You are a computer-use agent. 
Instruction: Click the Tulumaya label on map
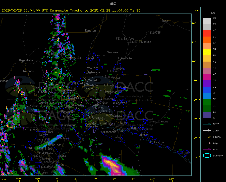click(x=94, y=73)
